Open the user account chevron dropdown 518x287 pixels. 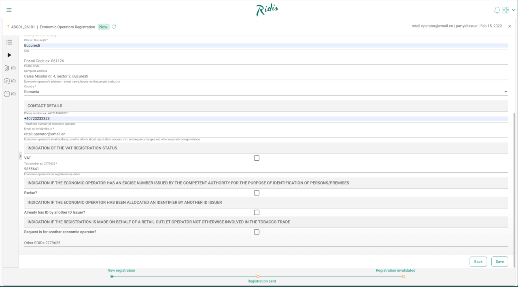tap(514, 9)
